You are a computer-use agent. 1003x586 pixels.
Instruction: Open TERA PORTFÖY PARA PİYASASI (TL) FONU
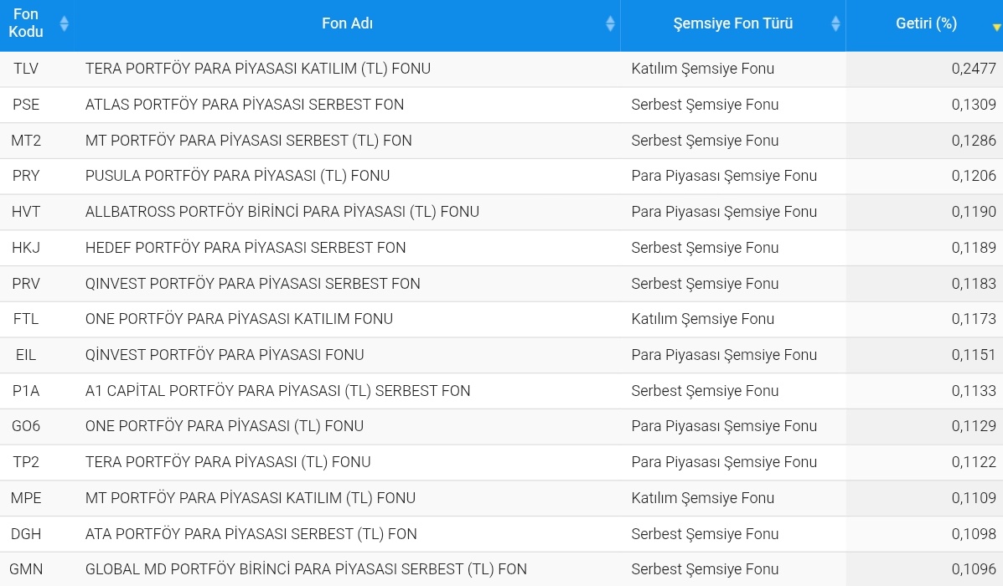228,462
